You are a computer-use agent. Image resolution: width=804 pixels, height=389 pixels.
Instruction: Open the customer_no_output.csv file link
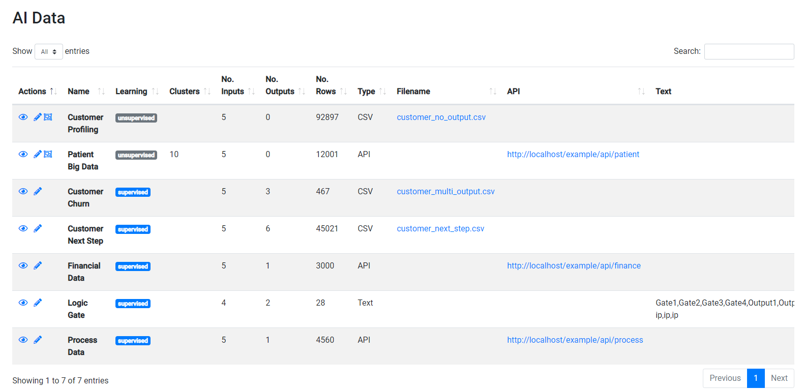441,117
